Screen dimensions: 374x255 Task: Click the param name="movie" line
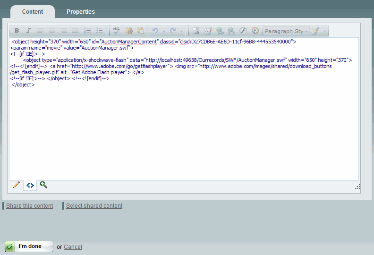coord(72,48)
